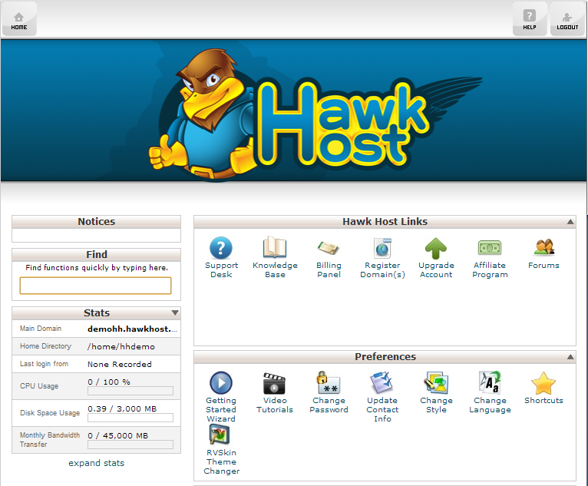Open the Change Language icon

[490, 383]
